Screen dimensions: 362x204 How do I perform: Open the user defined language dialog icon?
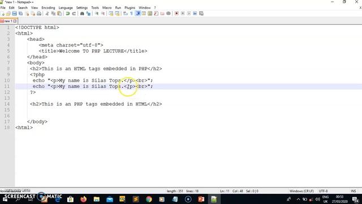[144, 14]
